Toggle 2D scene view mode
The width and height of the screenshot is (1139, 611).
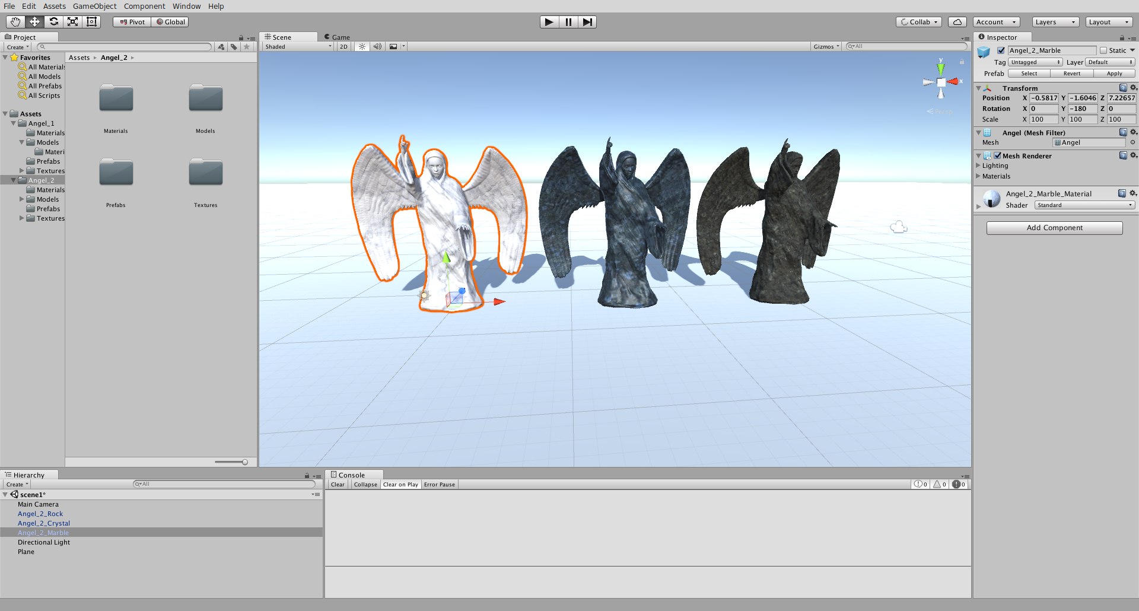point(343,46)
